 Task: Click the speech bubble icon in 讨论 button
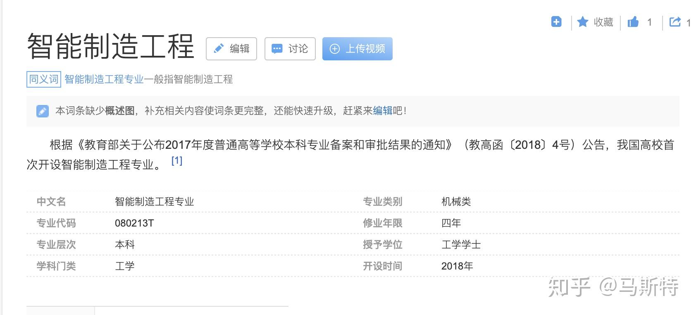[277, 49]
